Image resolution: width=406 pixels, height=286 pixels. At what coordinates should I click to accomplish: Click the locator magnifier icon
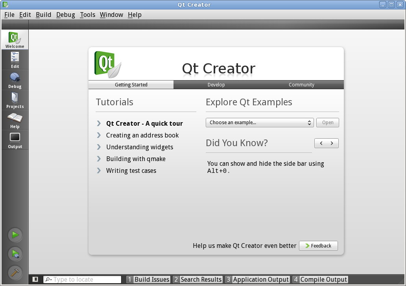click(48, 279)
